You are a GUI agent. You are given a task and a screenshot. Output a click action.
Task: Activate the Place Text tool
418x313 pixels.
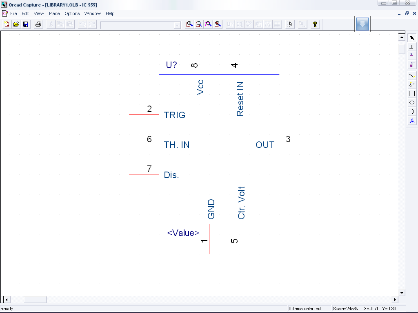[x=412, y=121]
